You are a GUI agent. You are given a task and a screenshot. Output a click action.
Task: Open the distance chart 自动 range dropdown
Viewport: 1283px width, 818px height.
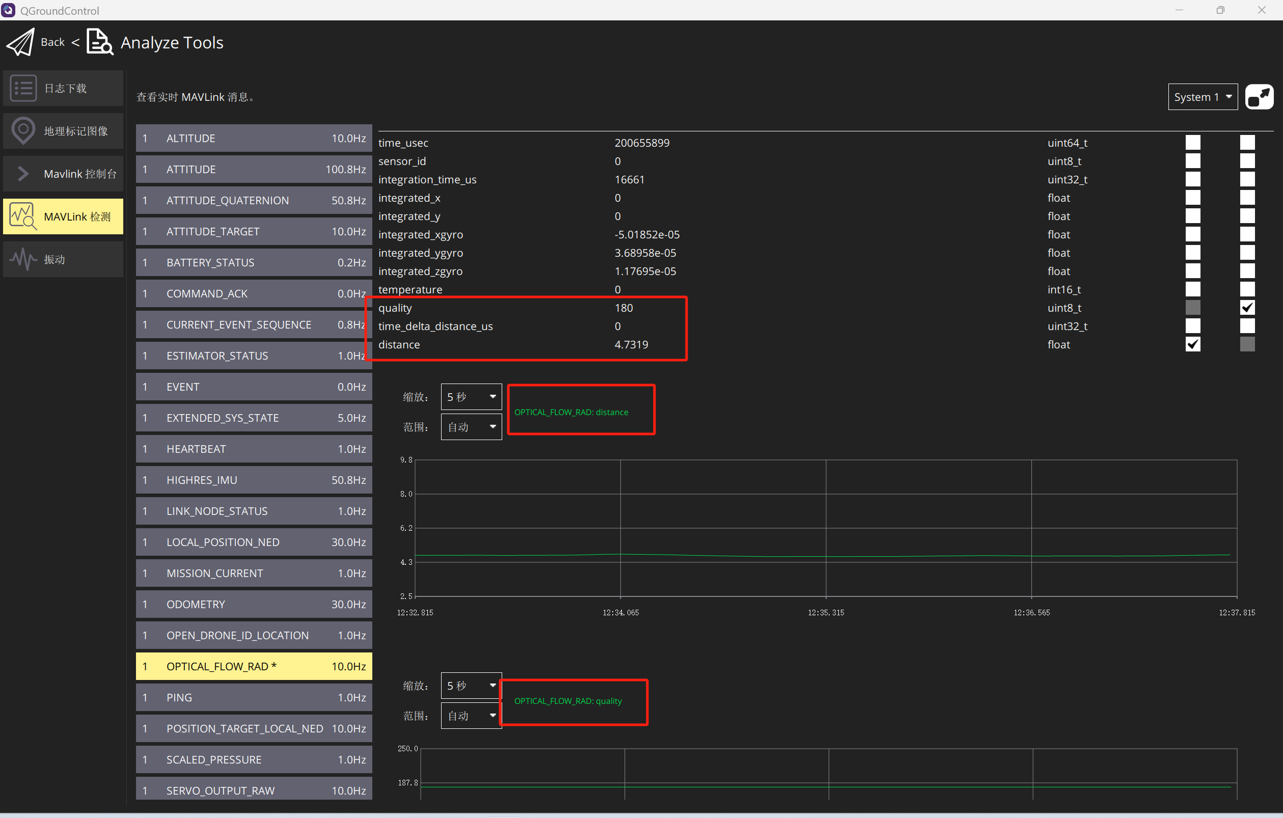pos(471,427)
